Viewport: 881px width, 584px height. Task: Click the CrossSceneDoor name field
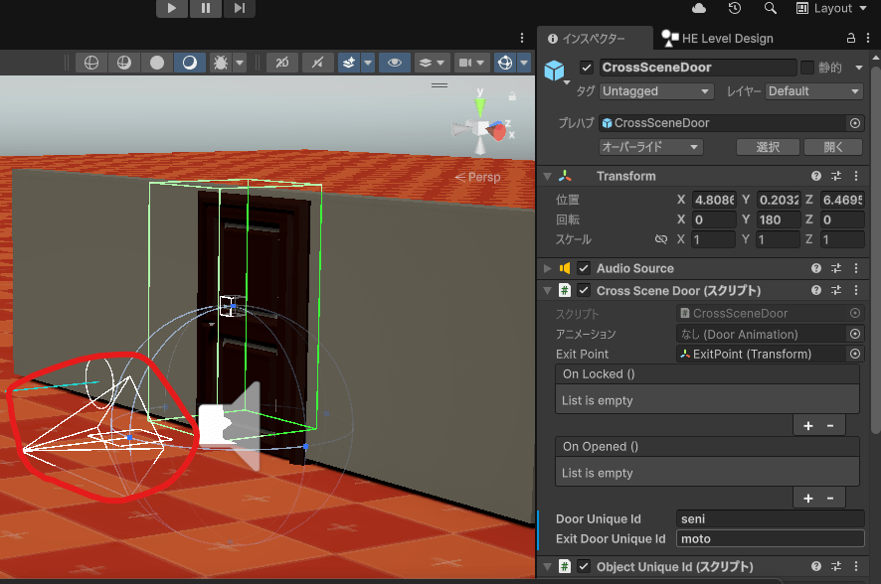[x=698, y=68]
